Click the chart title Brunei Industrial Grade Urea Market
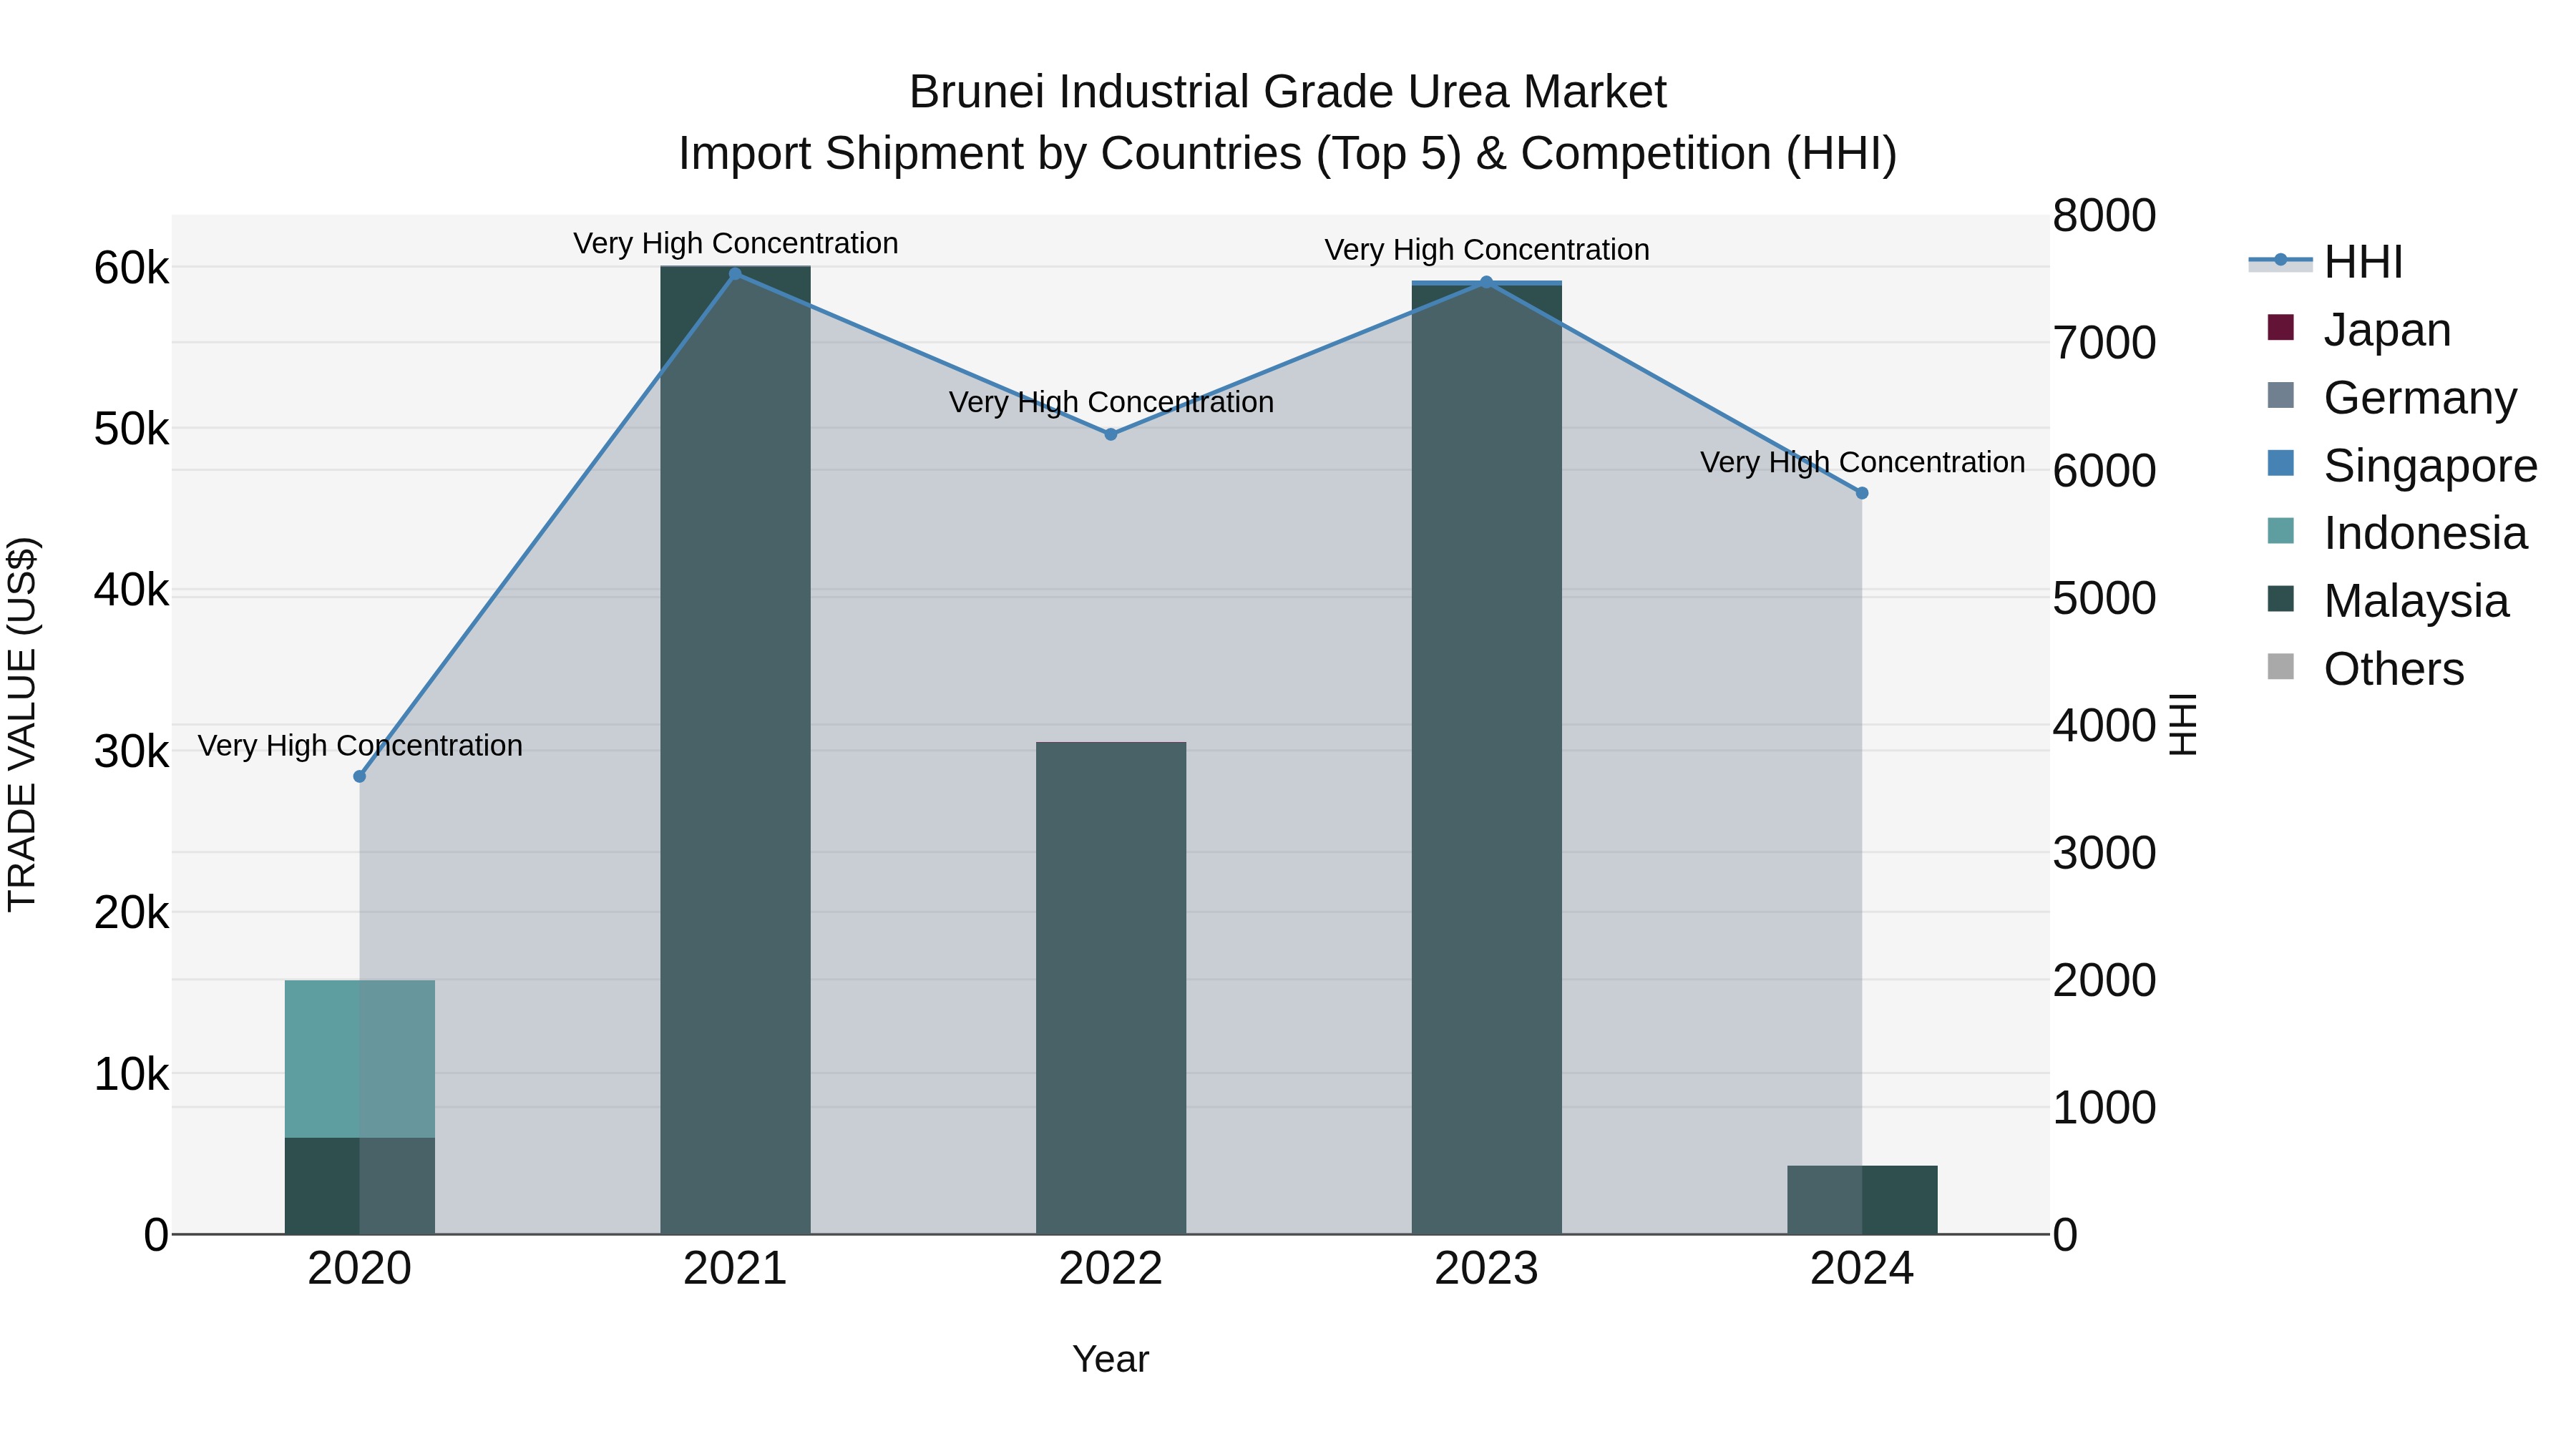The height and width of the screenshot is (1449, 2576). (x=1288, y=92)
